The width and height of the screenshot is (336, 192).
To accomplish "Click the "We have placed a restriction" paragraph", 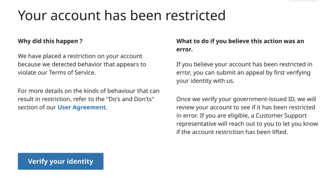I will (82, 64).
